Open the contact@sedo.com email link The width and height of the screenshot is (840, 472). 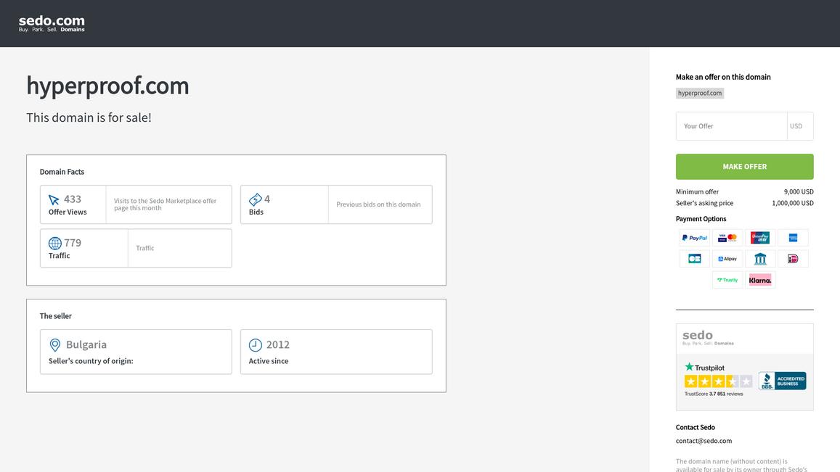pyautogui.click(x=704, y=441)
